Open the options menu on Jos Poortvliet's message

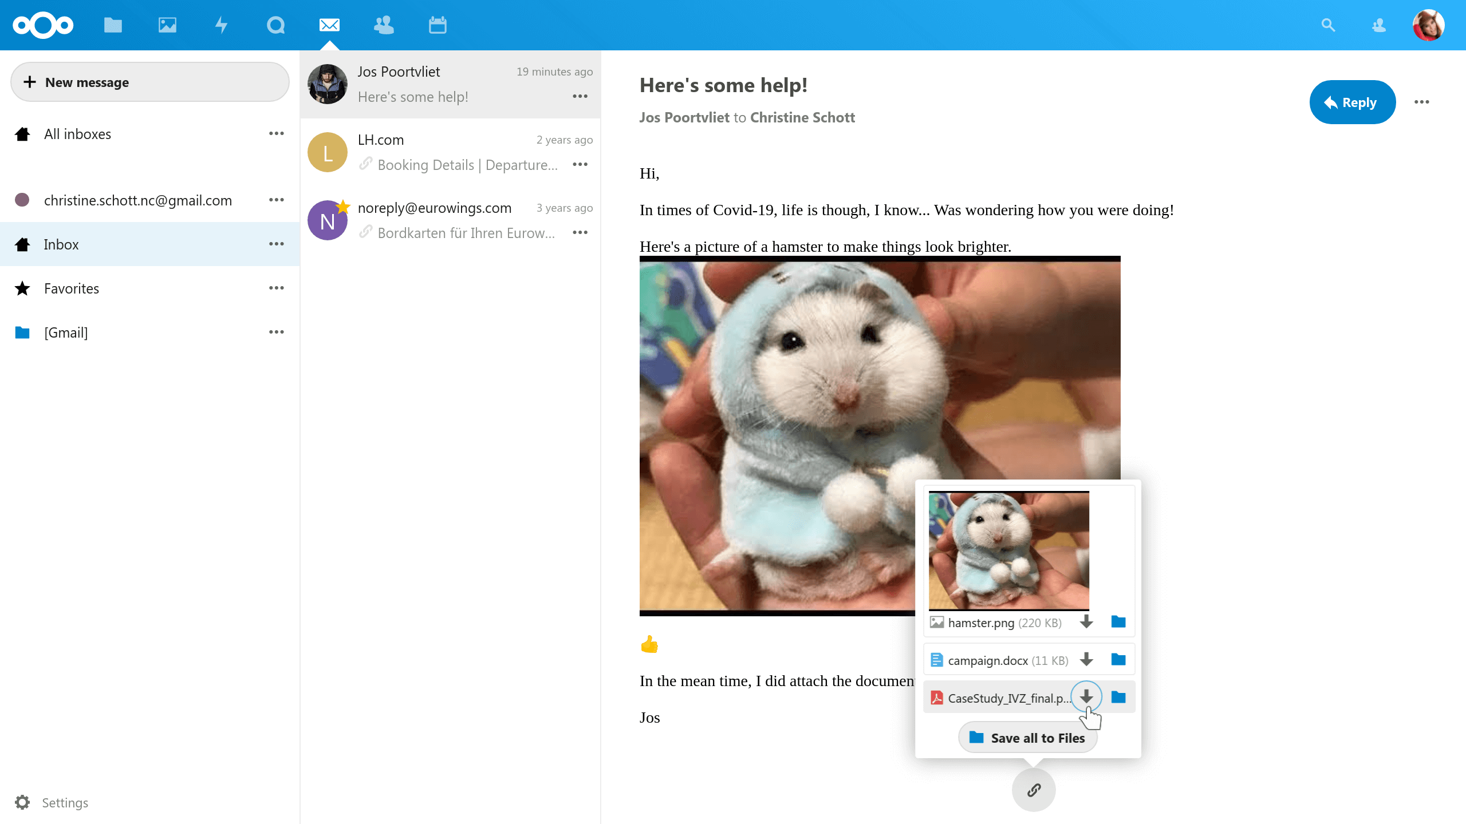[579, 97]
